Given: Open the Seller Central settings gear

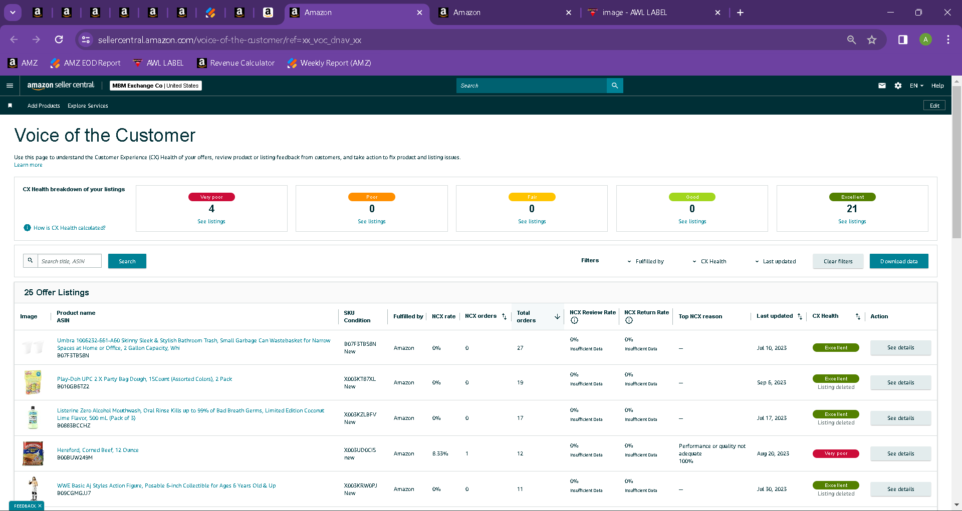Looking at the screenshot, I should (x=898, y=86).
